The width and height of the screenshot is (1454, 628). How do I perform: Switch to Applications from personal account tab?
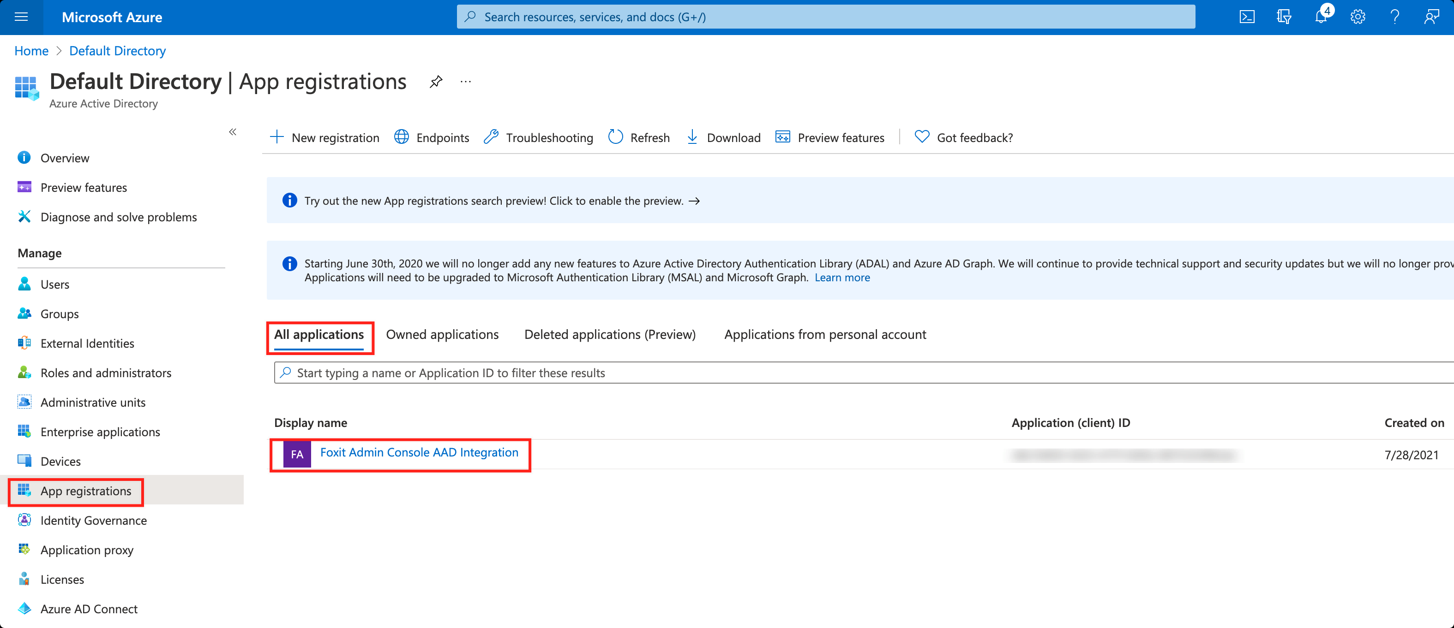point(825,334)
